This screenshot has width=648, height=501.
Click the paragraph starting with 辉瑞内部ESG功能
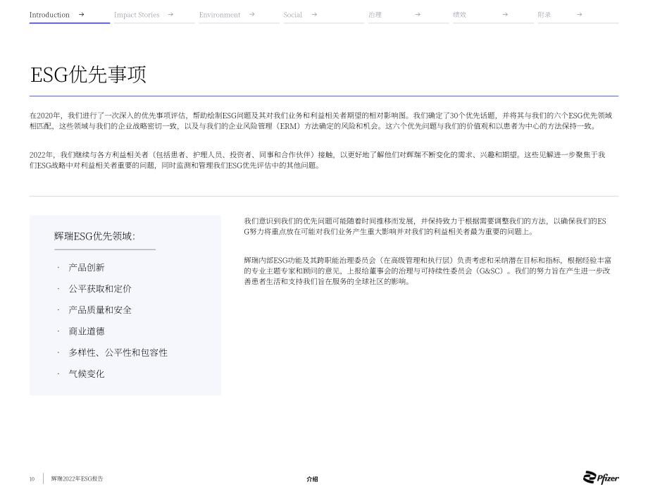pos(428,271)
